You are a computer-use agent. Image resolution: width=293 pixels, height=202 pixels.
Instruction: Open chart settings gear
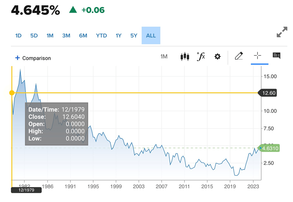click(218, 57)
